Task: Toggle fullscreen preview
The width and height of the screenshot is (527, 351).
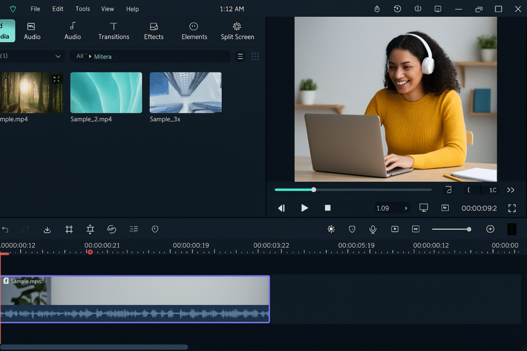Action: 512,208
